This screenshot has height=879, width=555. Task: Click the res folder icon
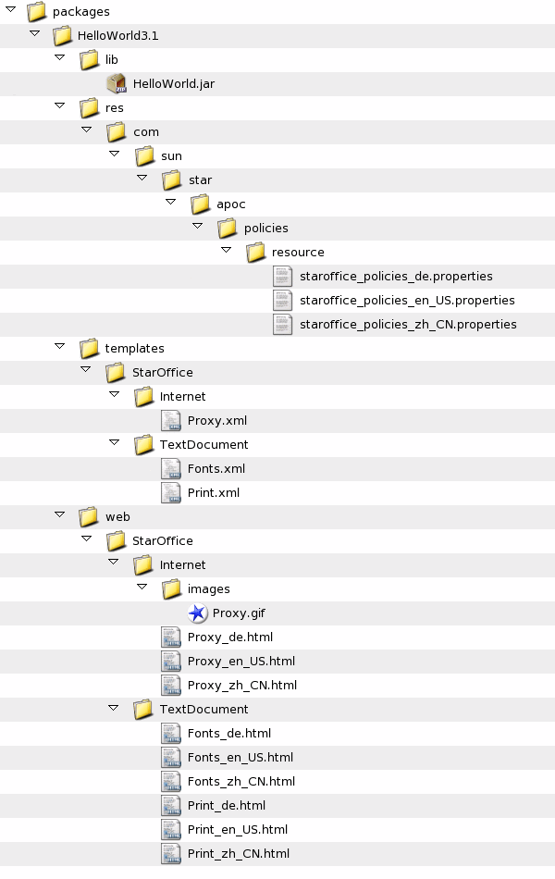pyautogui.click(x=89, y=107)
